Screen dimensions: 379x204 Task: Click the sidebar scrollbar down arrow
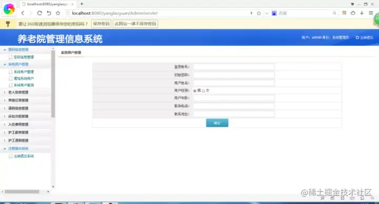pos(53,187)
